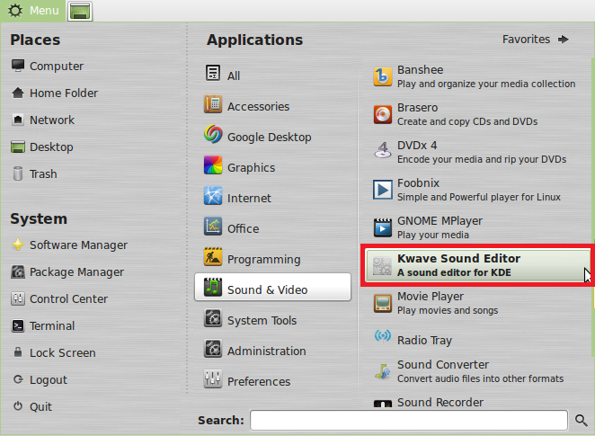Image resolution: width=595 pixels, height=436 pixels.
Task: Click the Banshee application icon
Action: tap(383, 76)
